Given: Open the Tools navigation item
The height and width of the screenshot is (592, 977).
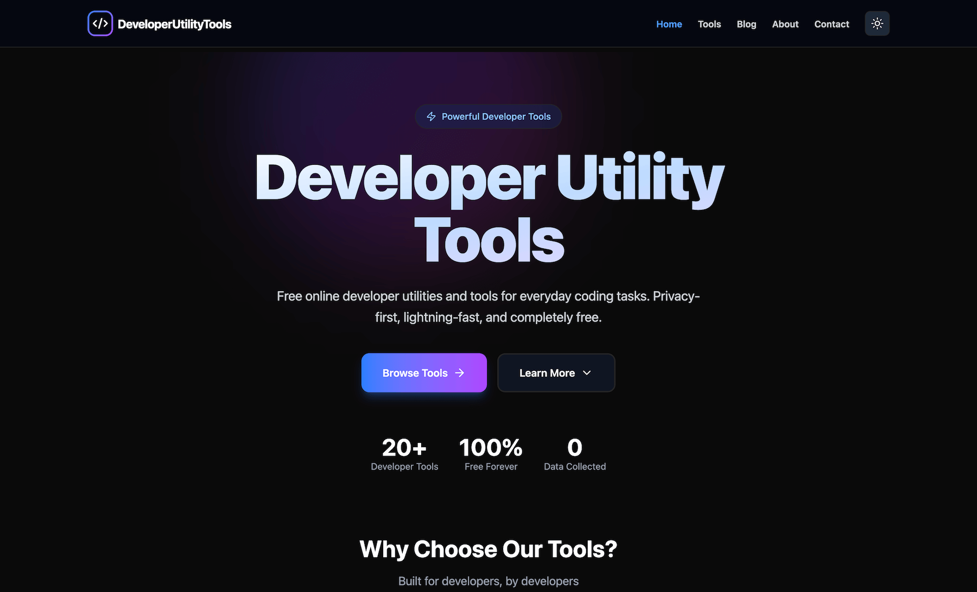Looking at the screenshot, I should point(709,24).
